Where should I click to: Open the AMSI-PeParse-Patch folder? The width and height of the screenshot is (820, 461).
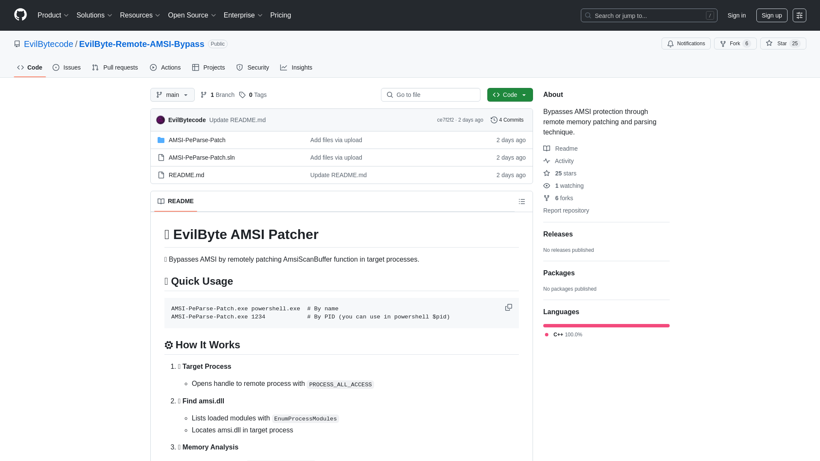point(197,140)
